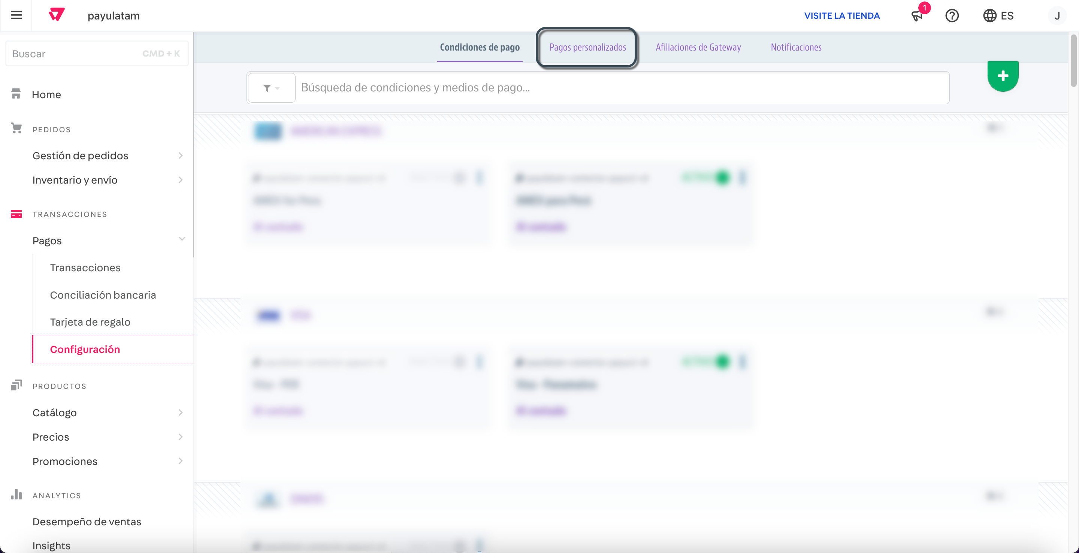This screenshot has height=553, width=1079.
Task: Click the payulatam account name
Action: [x=114, y=15]
